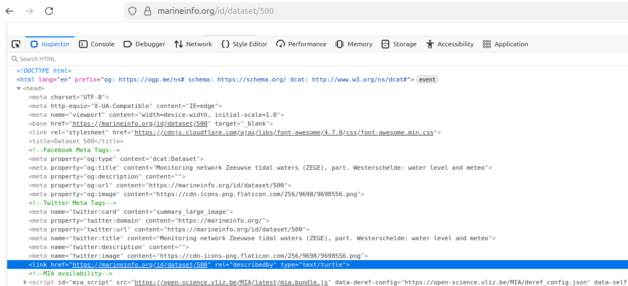Switch to the Performance tab

pyautogui.click(x=301, y=44)
